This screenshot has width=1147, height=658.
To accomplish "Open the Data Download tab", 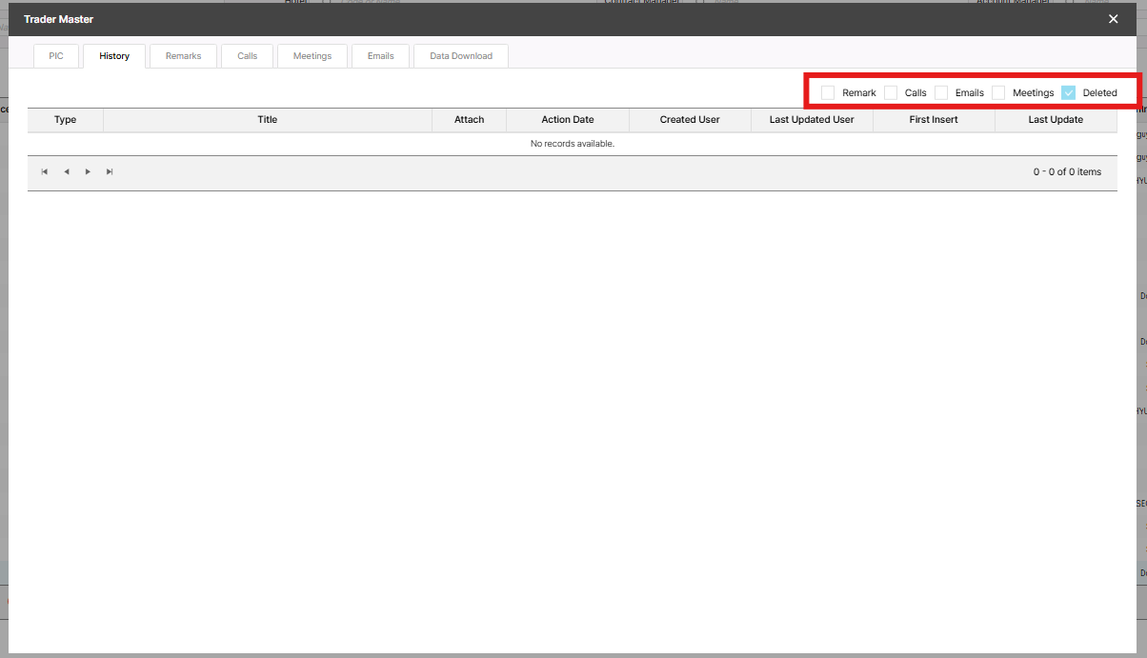I will coord(461,56).
